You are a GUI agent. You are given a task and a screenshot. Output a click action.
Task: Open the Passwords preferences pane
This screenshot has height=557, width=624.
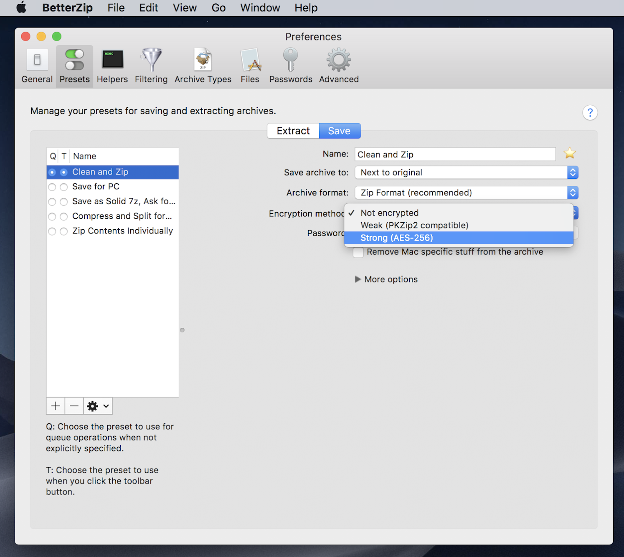pos(290,65)
